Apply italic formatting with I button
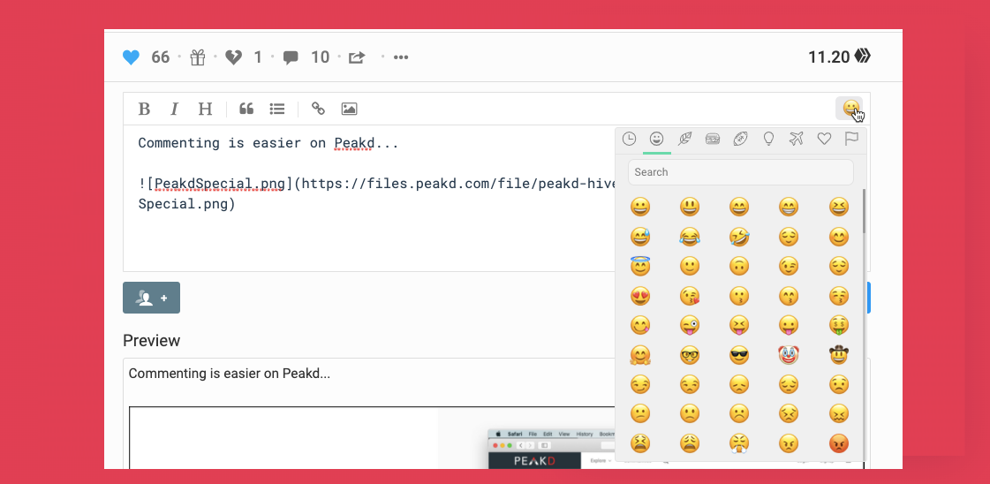The image size is (990, 484). click(174, 110)
